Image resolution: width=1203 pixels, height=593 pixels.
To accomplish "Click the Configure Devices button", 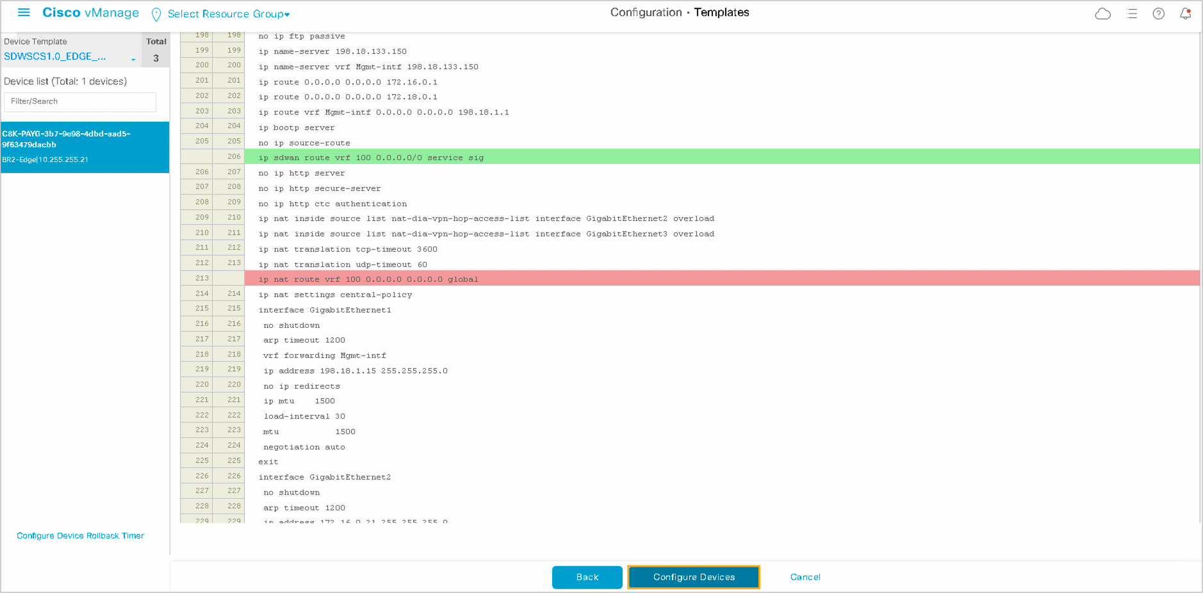I will click(x=694, y=577).
